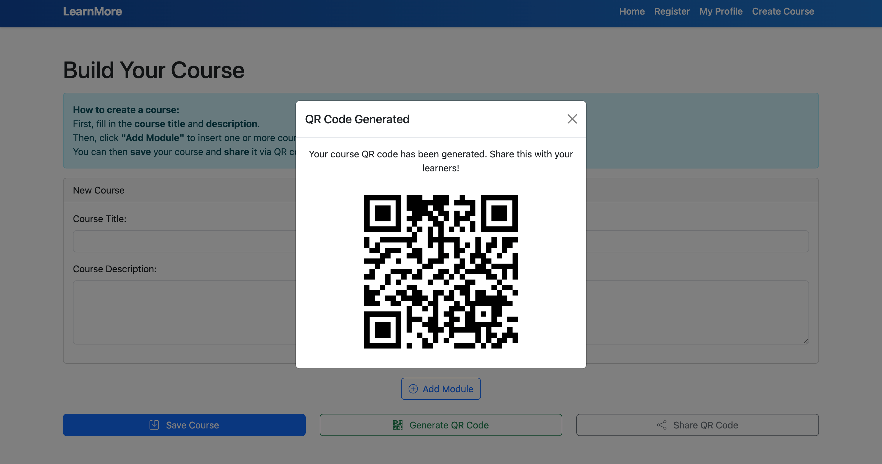Click the generated QR code image
Image resolution: width=882 pixels, height=464 pixels.
441,271
